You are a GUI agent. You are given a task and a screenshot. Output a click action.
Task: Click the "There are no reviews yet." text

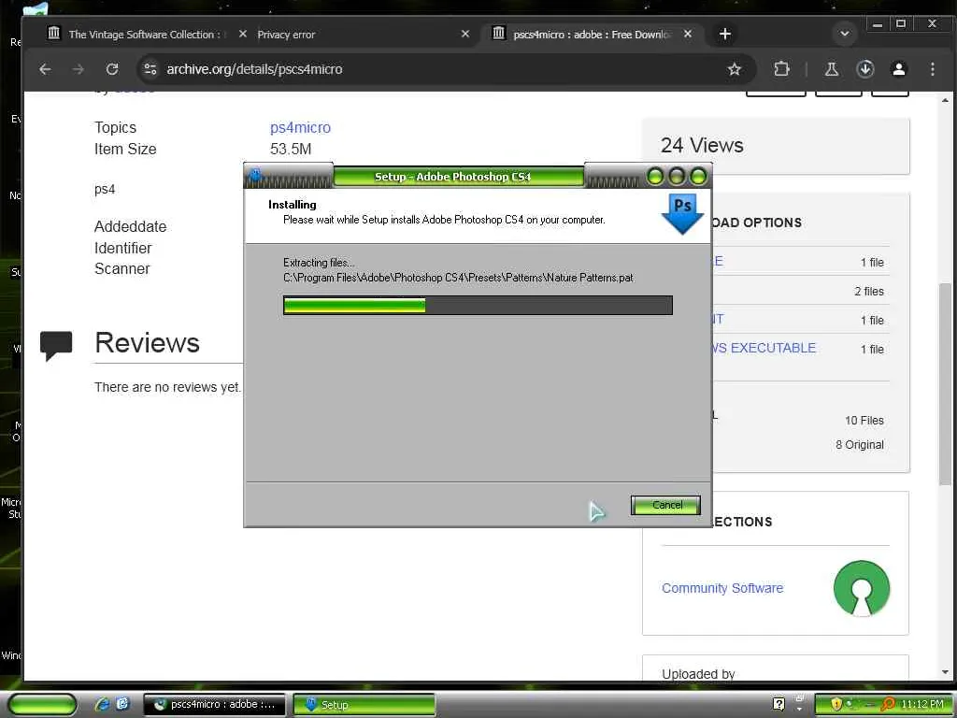click(x=168, y=387)
